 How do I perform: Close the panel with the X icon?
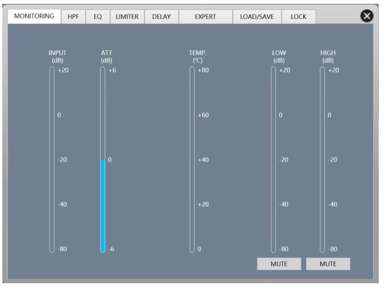(x=367, y=16)
